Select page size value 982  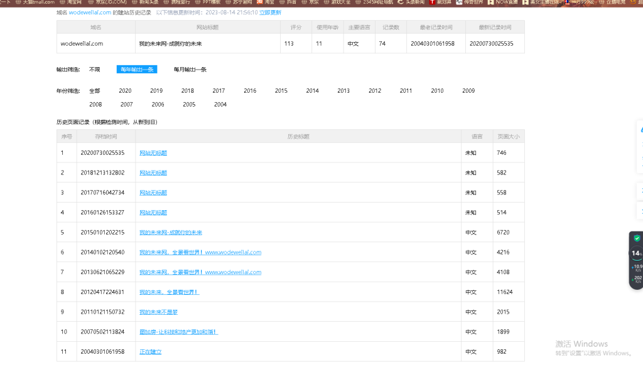coord(501,352)
